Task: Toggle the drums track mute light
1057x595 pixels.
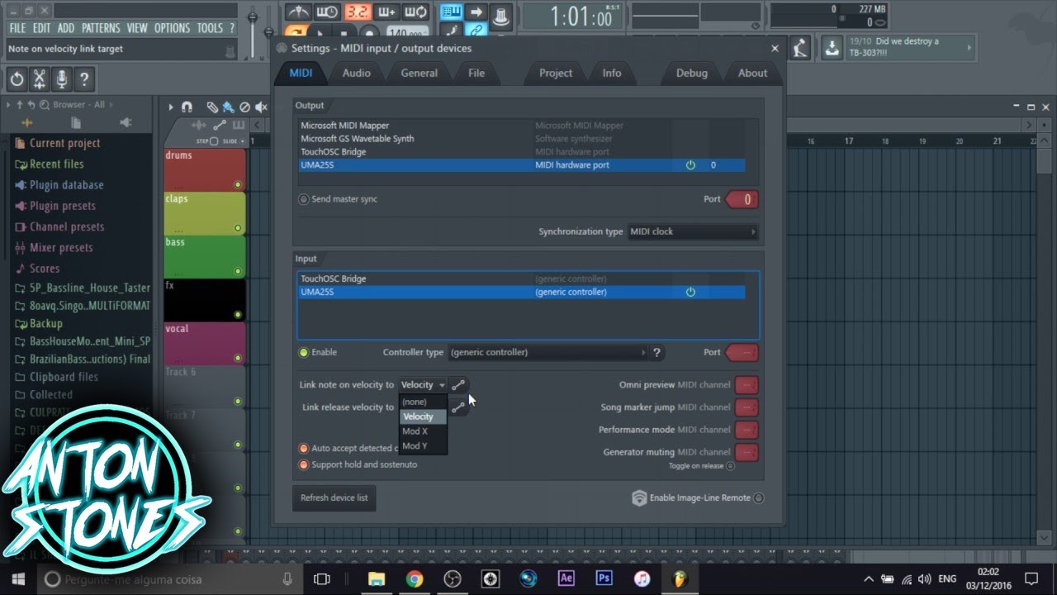Action: (238, 184)
